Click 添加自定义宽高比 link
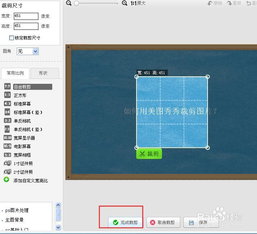 pos(31,180)
